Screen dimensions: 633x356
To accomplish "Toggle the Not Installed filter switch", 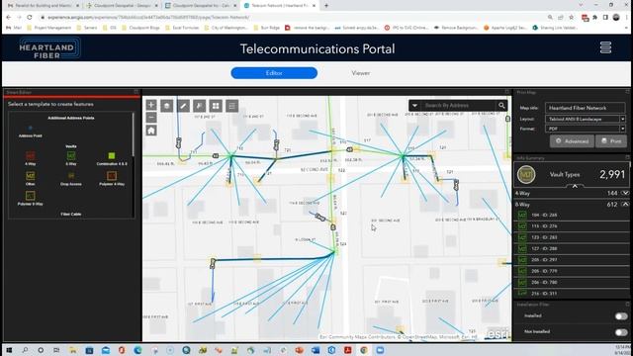I will pyautogui.click(x=621, y=332).
